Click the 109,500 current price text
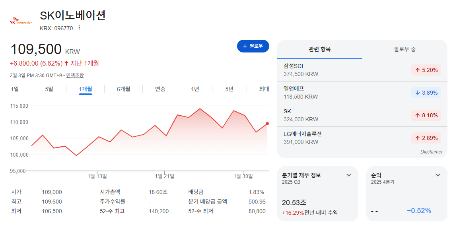Screen dimensions: 455x227 (x=36, y=49)
